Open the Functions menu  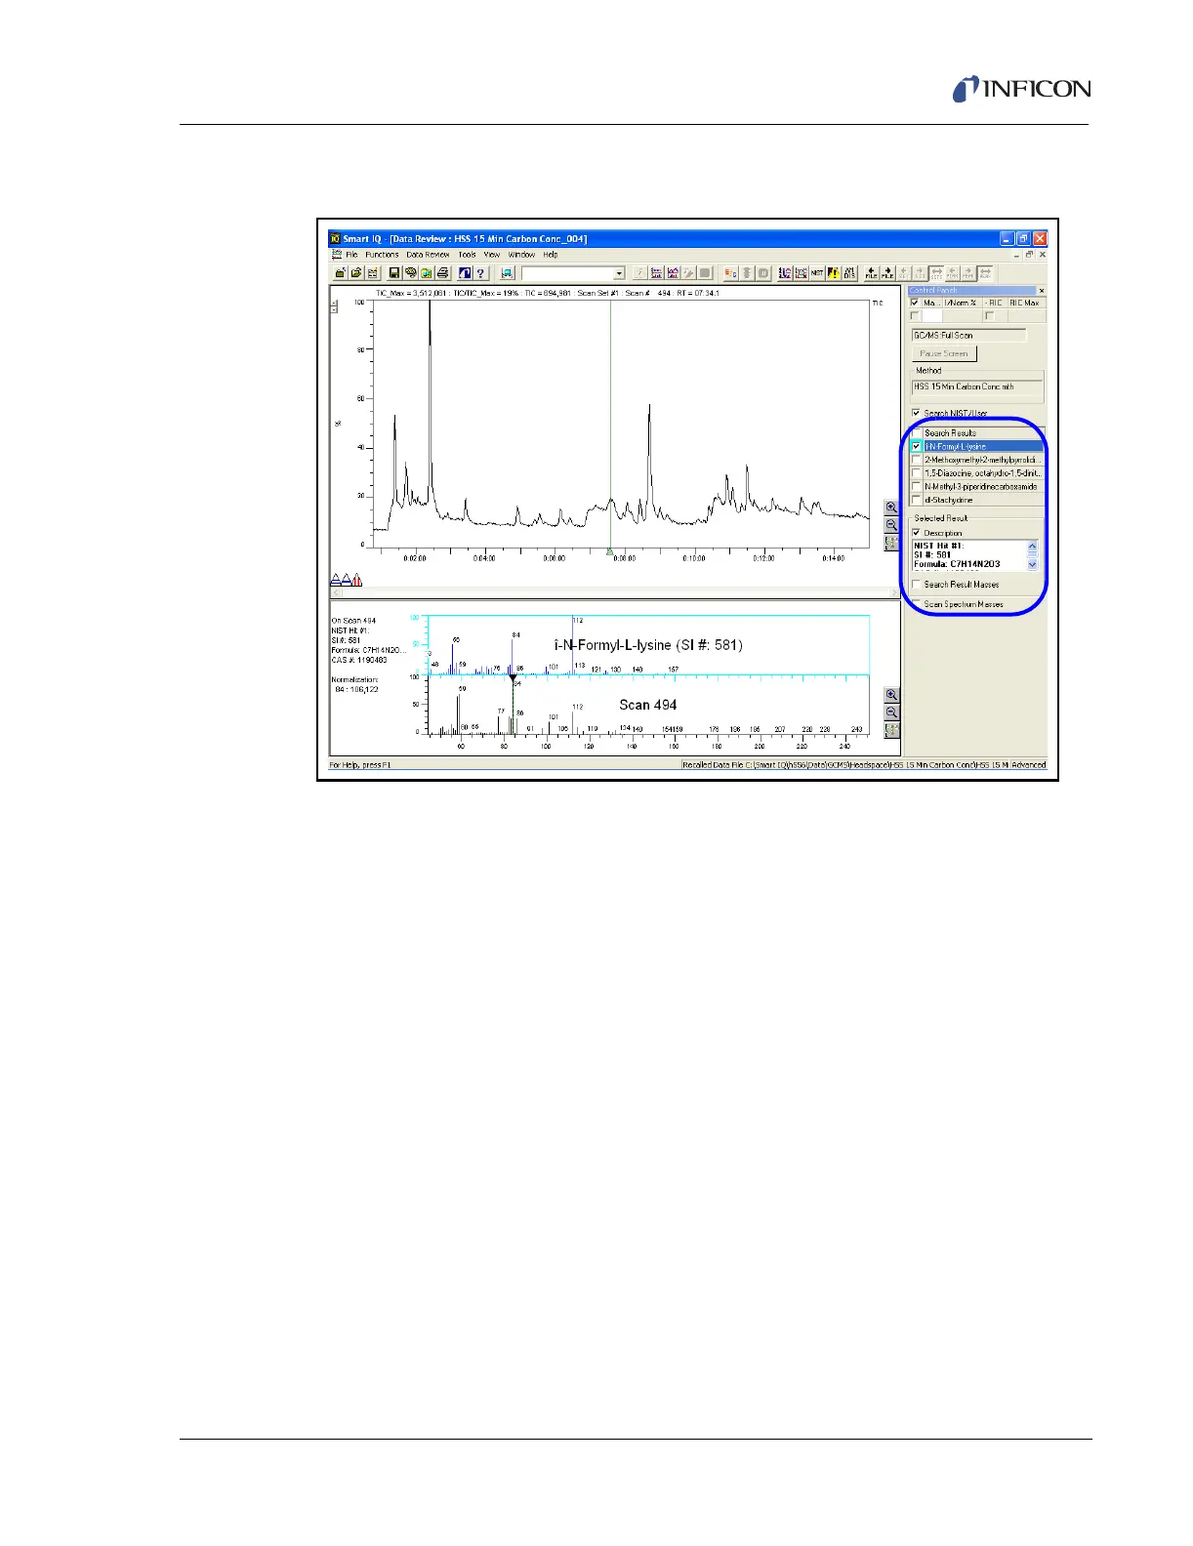click(x=382, y=255)
